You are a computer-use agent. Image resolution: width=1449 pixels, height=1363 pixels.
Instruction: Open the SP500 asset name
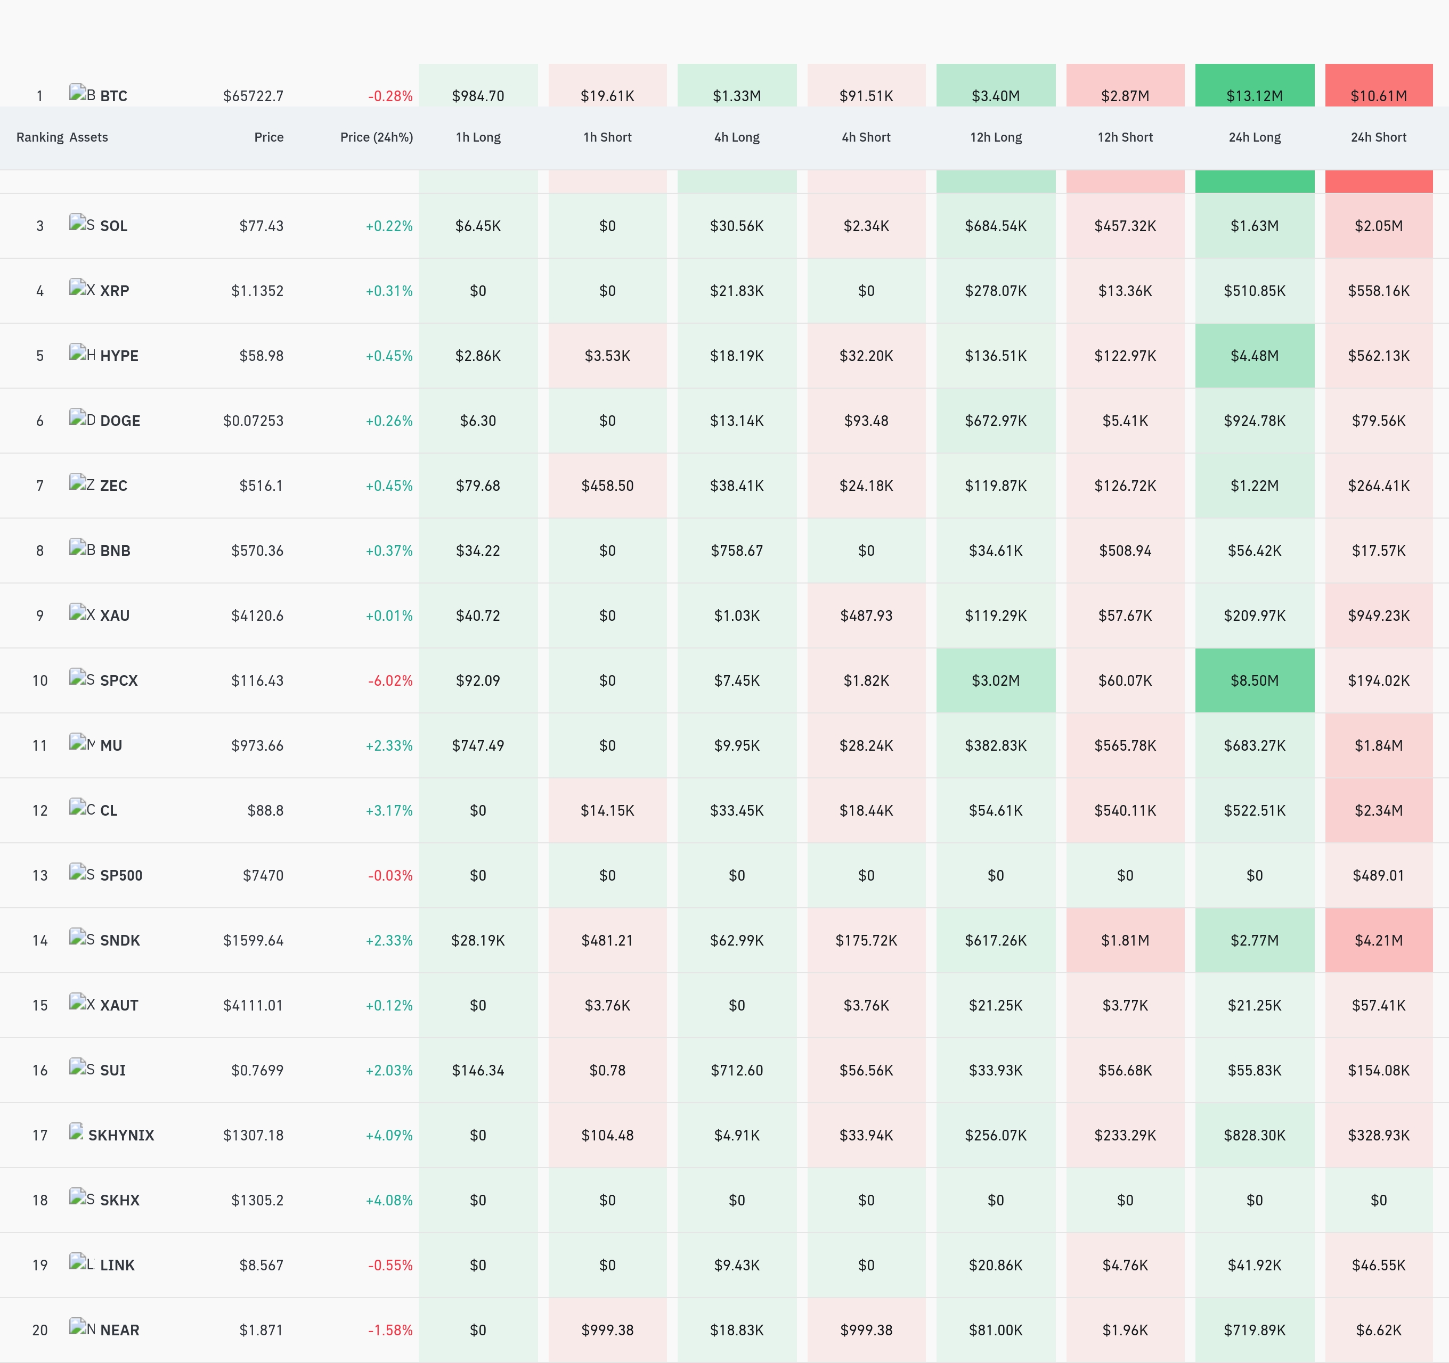click(x=121, y=875)
